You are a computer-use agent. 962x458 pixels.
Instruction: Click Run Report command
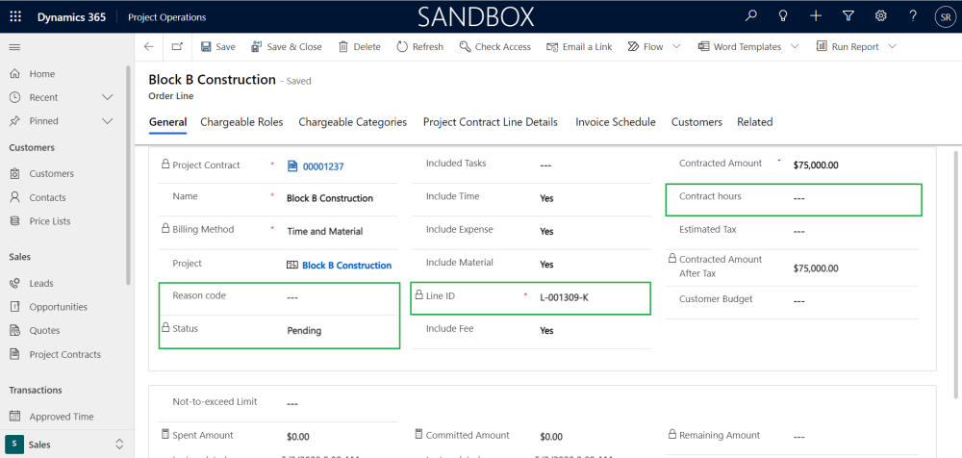[x=848, y=46]
